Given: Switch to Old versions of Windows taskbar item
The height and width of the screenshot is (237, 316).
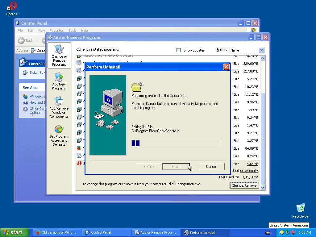Looking at the screenshot, I should (57, 233).
